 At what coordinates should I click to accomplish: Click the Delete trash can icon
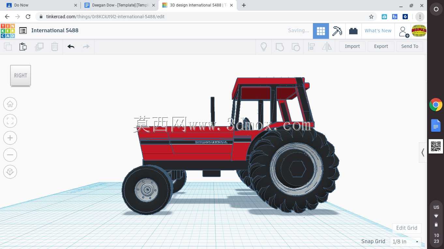55,47
